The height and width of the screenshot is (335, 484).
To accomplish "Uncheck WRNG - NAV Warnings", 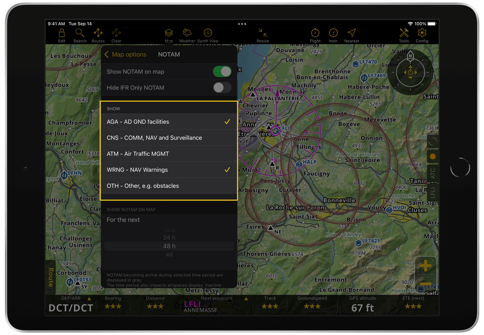I will (x=169, y=170).
